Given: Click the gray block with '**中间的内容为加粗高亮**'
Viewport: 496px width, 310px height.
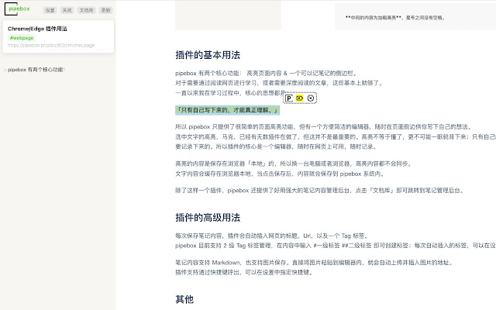Looking at the screenshot, I should [x=415, y=17].
